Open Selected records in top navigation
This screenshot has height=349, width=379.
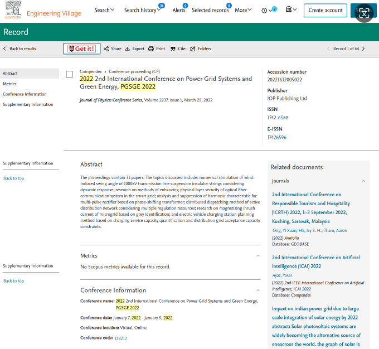(210, 10)
